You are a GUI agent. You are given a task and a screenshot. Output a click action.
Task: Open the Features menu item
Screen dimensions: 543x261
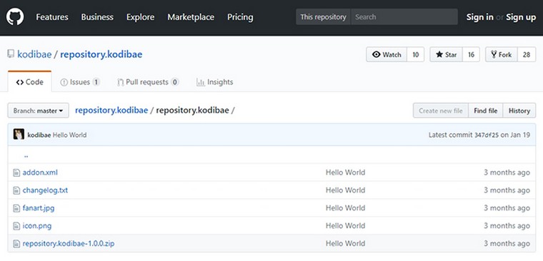52,17
